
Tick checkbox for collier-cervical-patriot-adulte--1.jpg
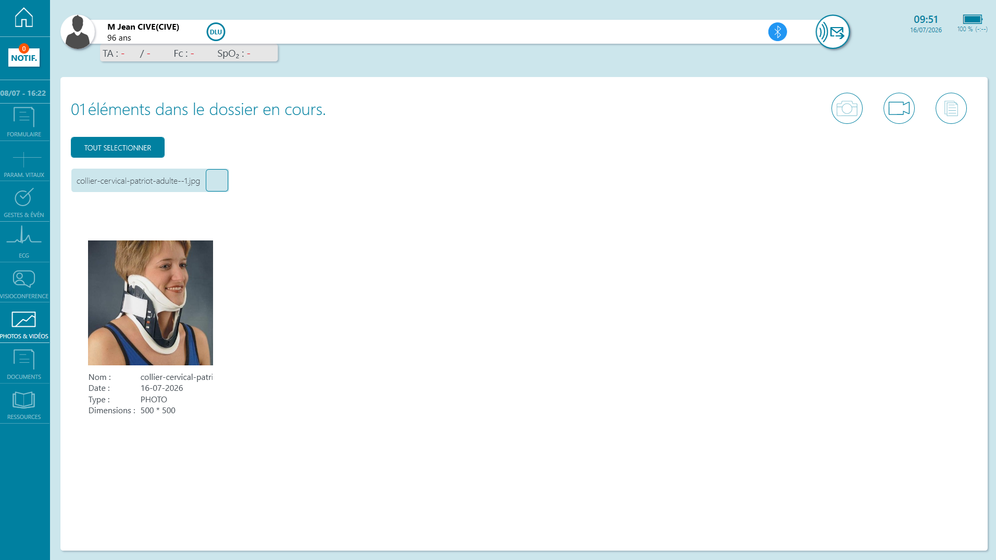[x=217, y=181]
